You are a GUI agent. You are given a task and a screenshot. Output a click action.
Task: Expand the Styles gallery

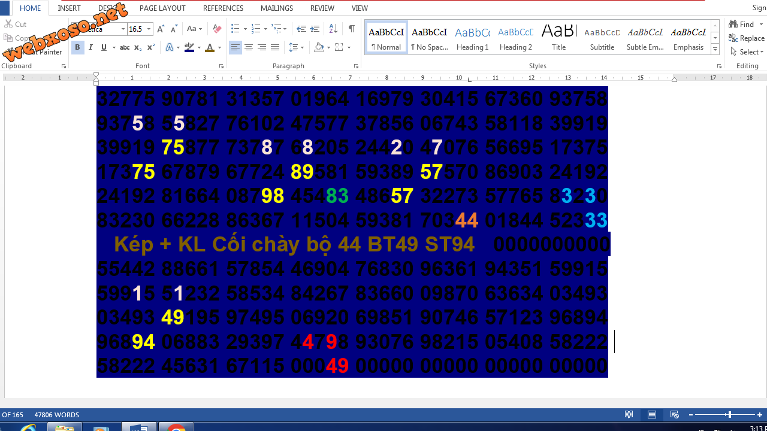715,48
